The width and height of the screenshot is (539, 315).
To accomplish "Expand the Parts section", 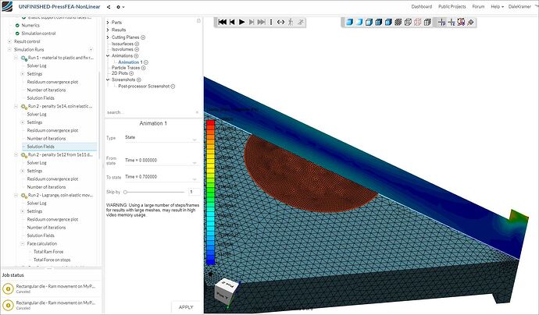I will click(108, 23).
